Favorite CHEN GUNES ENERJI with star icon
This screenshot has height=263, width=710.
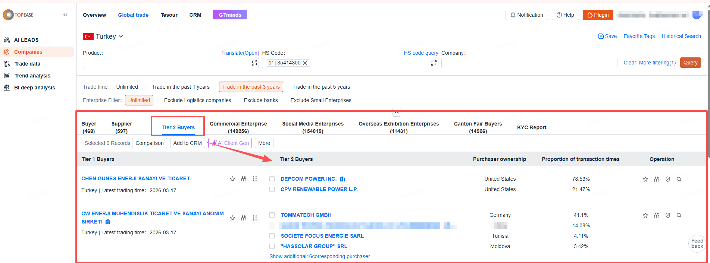click(232, 179)
